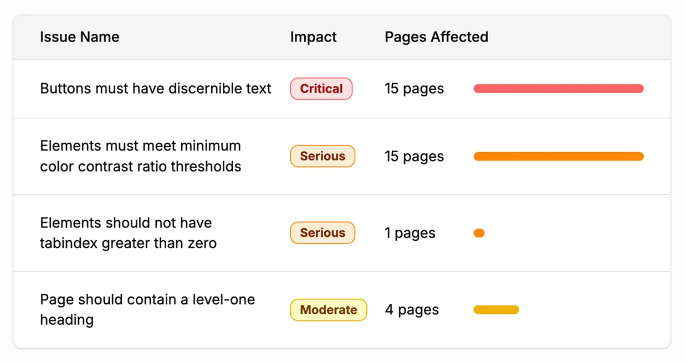The height and width of the screenshot is (363, 686).
Task: Select the 'Elements should not have tabindex' issue
Action: [x=126, y=233]
